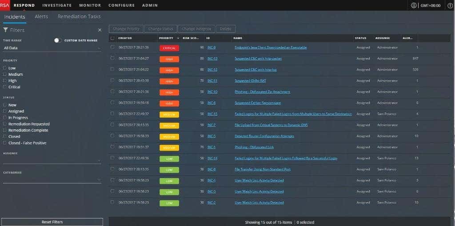Tick the select-all checkbox in the table header
Image resolution: width=455 pixels, height=226 pixels.
tap(112, 38)
